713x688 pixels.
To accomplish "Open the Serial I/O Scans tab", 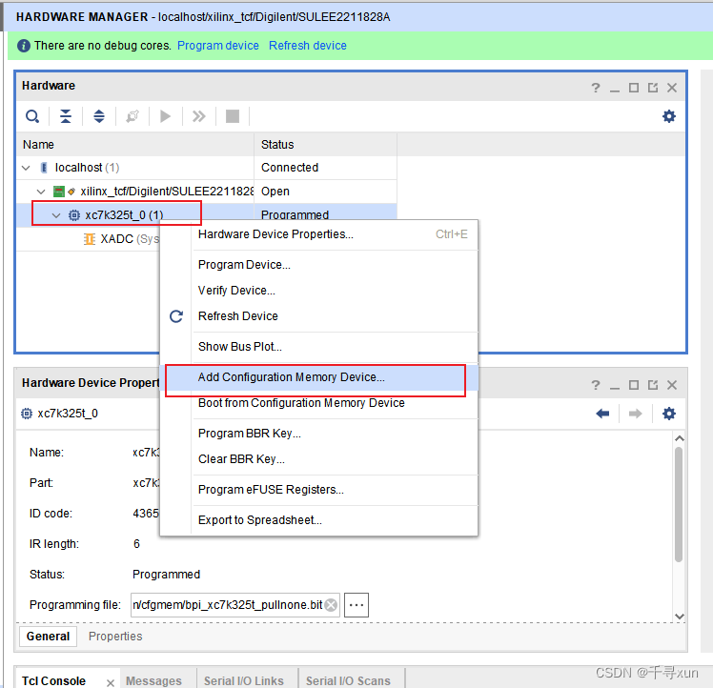I will point(348,680).
